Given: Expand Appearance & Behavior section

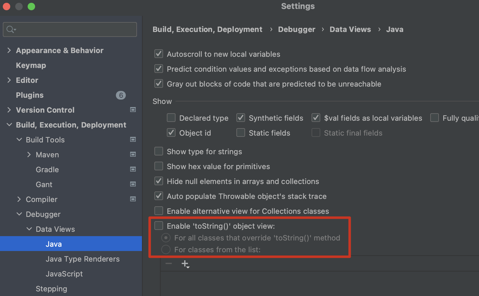Looking at the screenshot, I should [x=9, y=50].
